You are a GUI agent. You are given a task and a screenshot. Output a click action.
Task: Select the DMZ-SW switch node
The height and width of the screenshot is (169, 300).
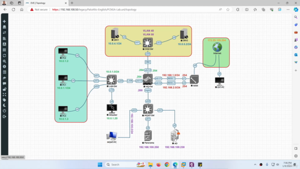(148, 43)
